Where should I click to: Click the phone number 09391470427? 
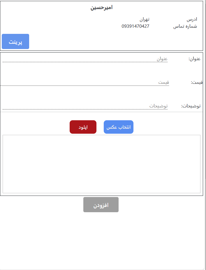[135, 26]
